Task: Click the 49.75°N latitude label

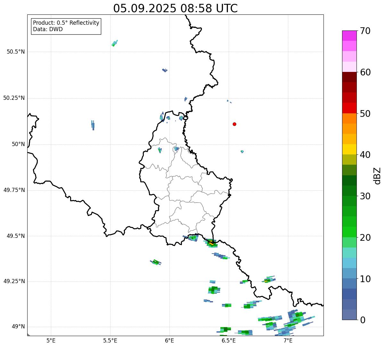Action: 14,190
